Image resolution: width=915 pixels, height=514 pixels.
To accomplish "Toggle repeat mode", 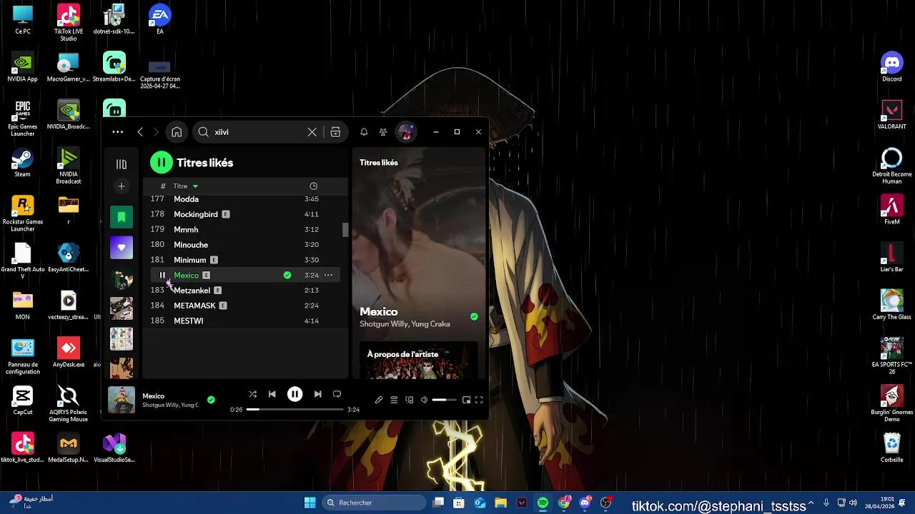I will pos(337,394).
